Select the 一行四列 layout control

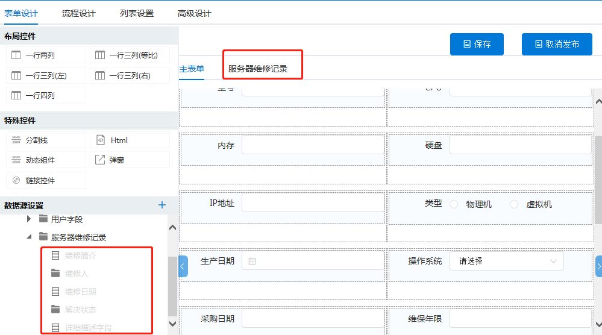click(x=46, y=96)
